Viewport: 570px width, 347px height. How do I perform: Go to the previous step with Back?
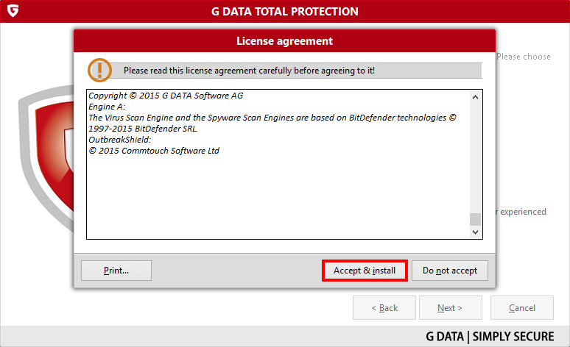pyautogui.click(x=384, y=308)
